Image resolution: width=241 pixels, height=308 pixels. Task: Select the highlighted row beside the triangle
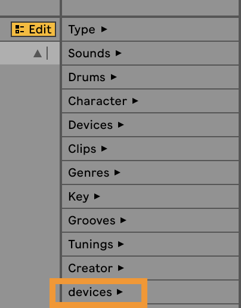30,53
